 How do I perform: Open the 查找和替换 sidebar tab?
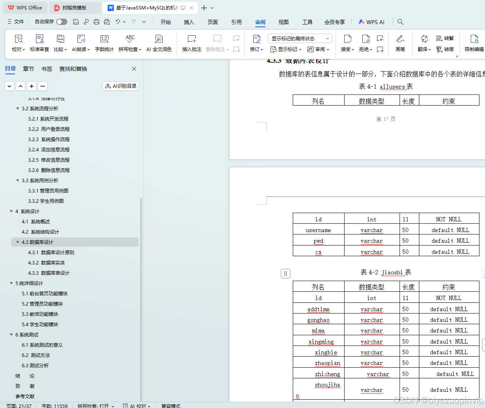(x=73, y=69)
